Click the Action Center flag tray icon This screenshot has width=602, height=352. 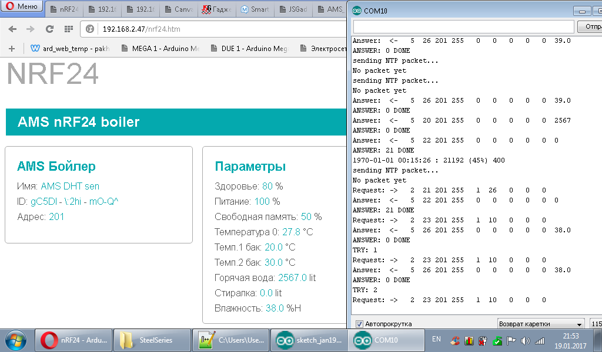511,340
